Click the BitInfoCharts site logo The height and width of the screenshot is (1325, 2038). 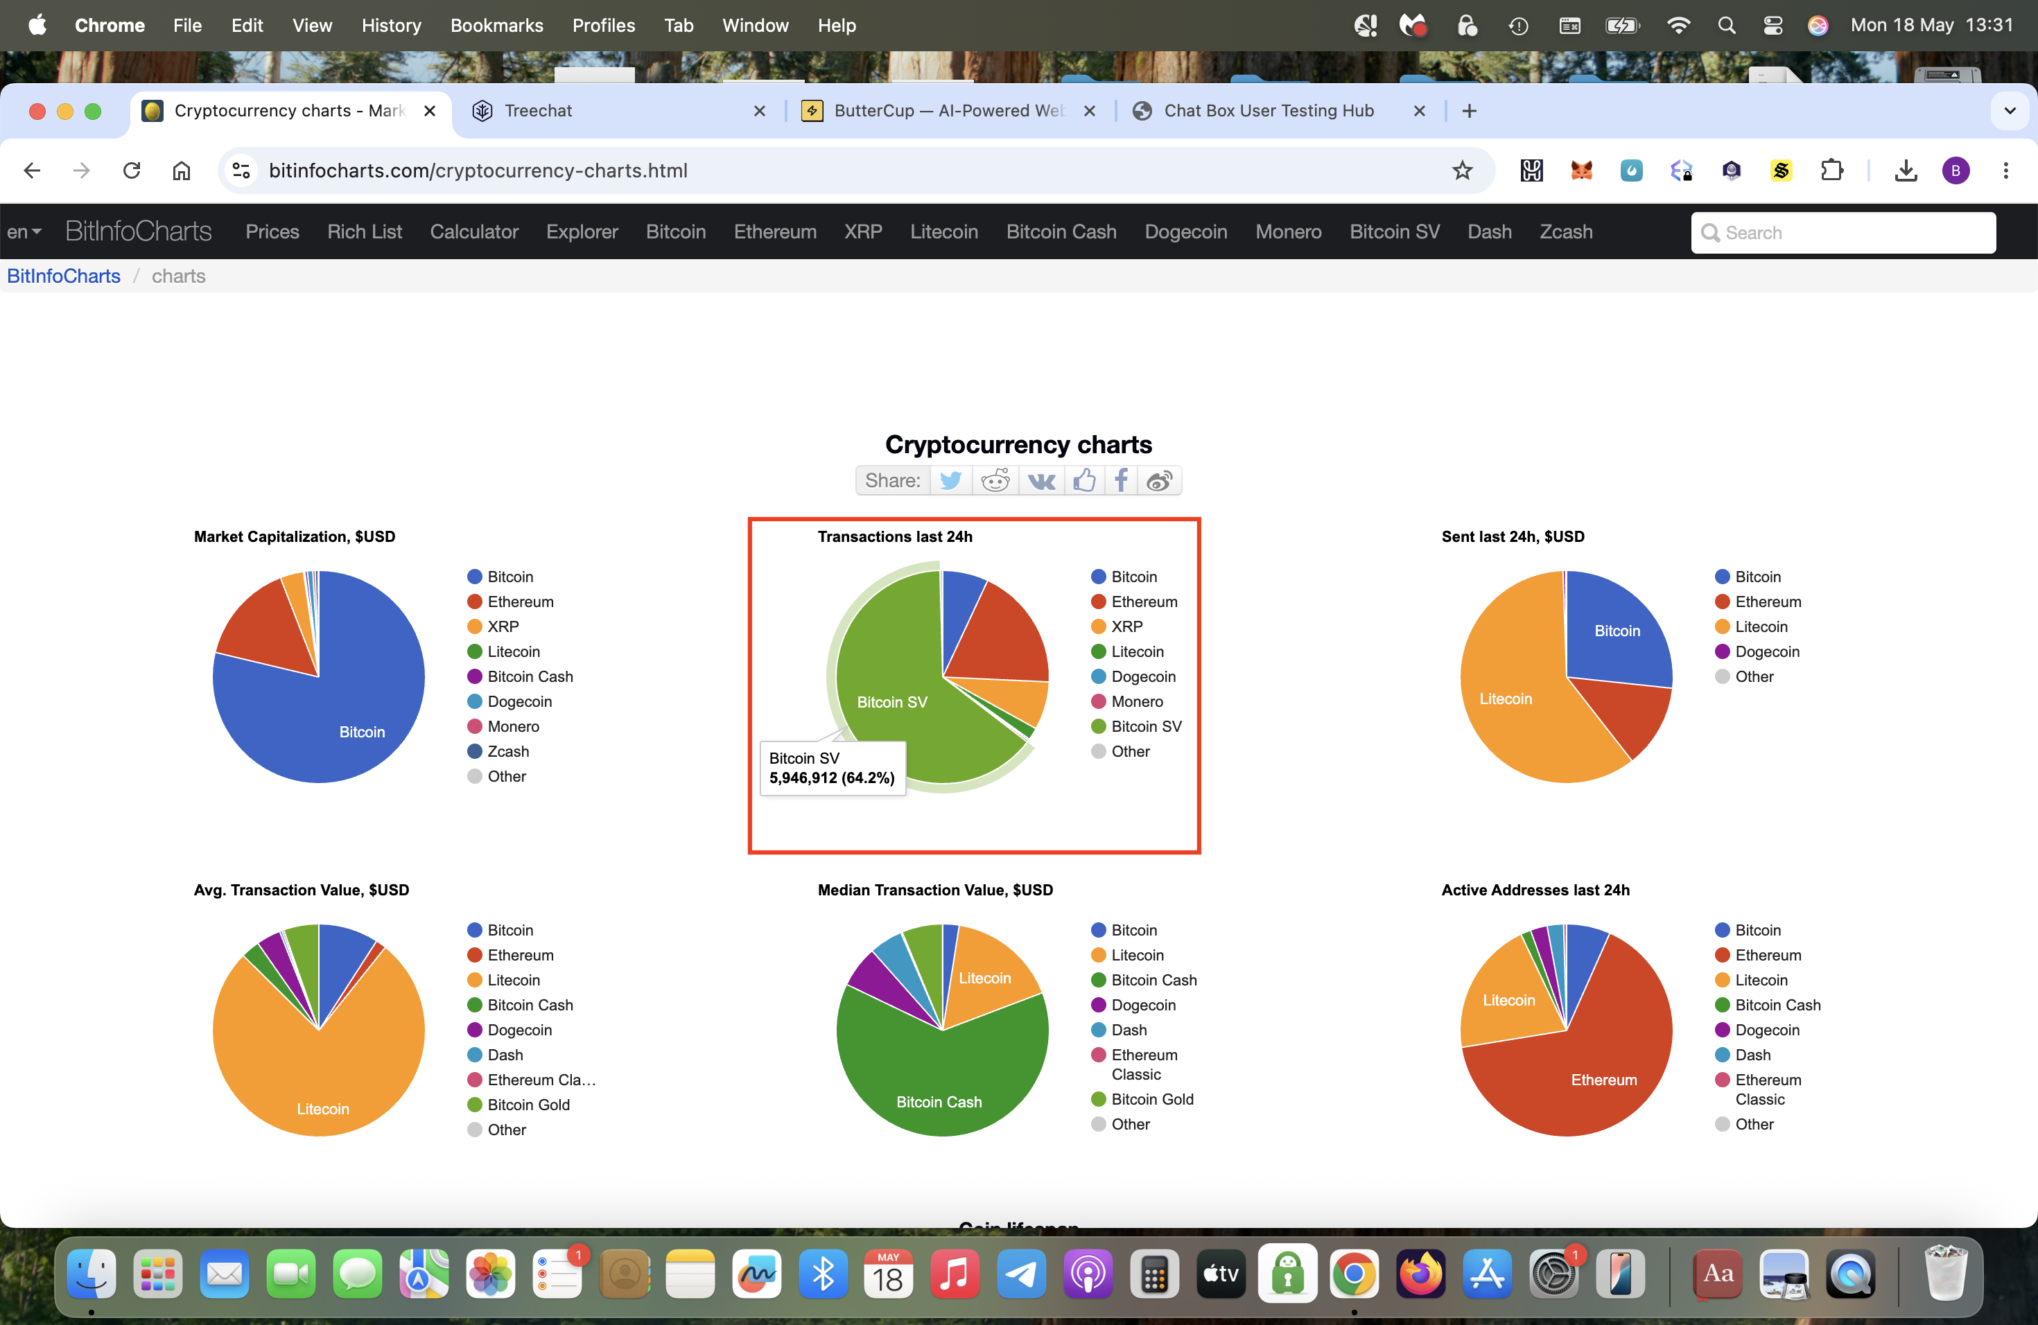pos(139,231)
